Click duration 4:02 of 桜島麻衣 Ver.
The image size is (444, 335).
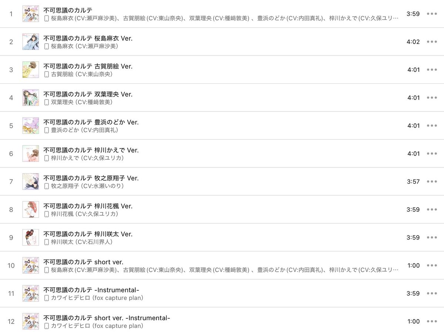413,42
